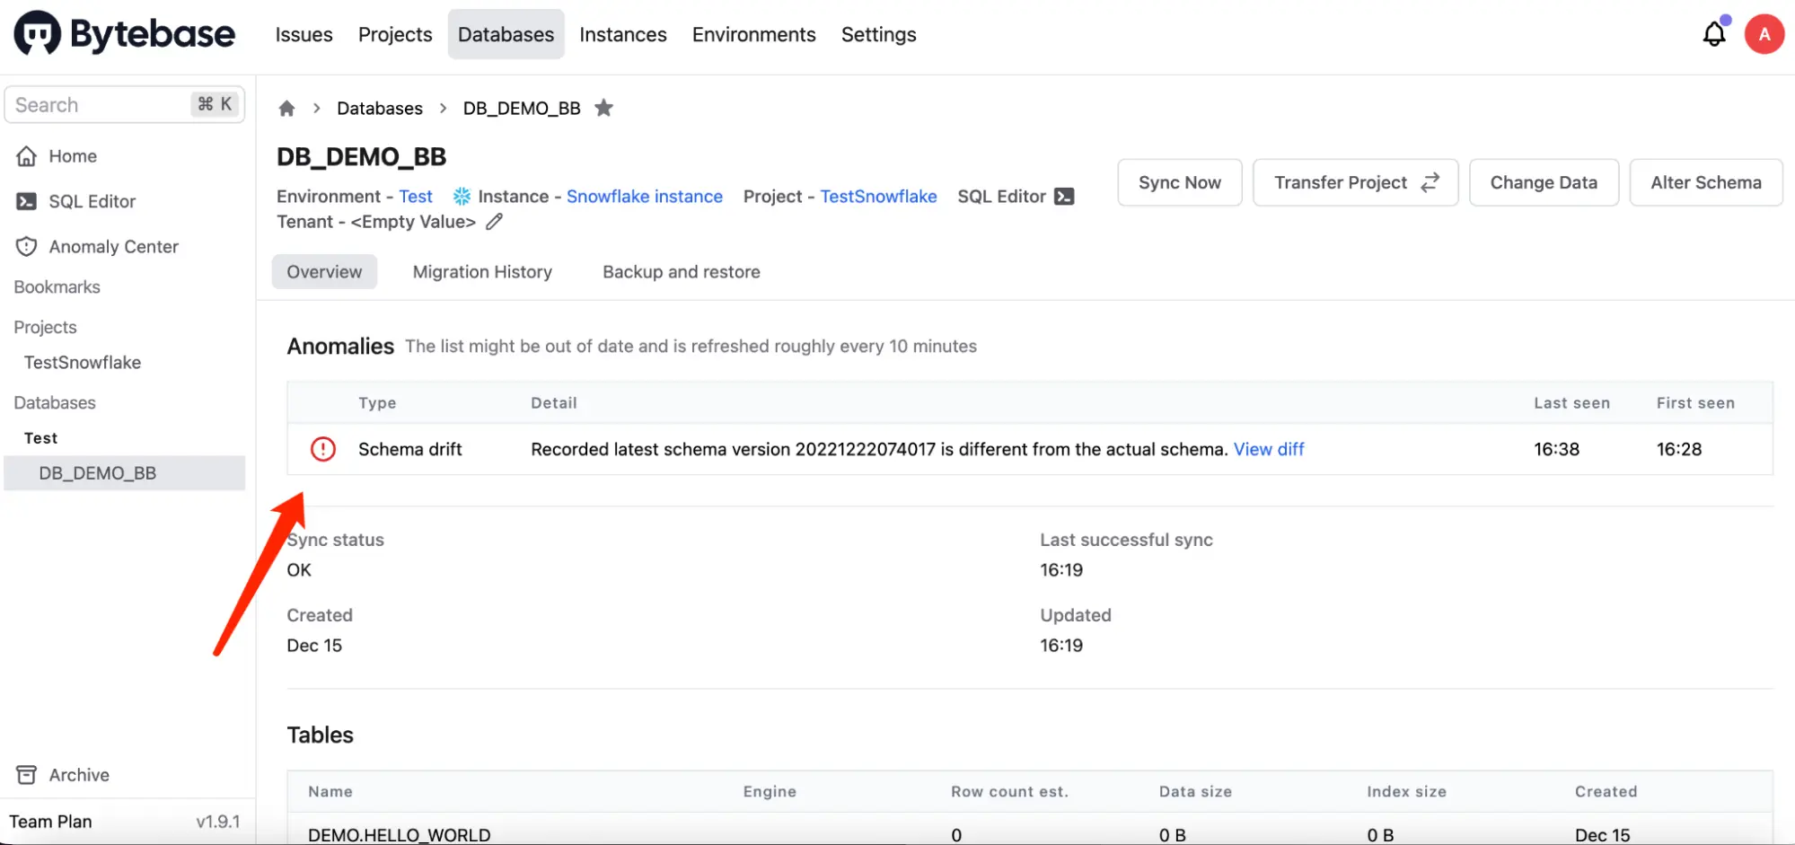Click the Schema drift type cell
The image size is (1795, 845).
click(410, 449)
